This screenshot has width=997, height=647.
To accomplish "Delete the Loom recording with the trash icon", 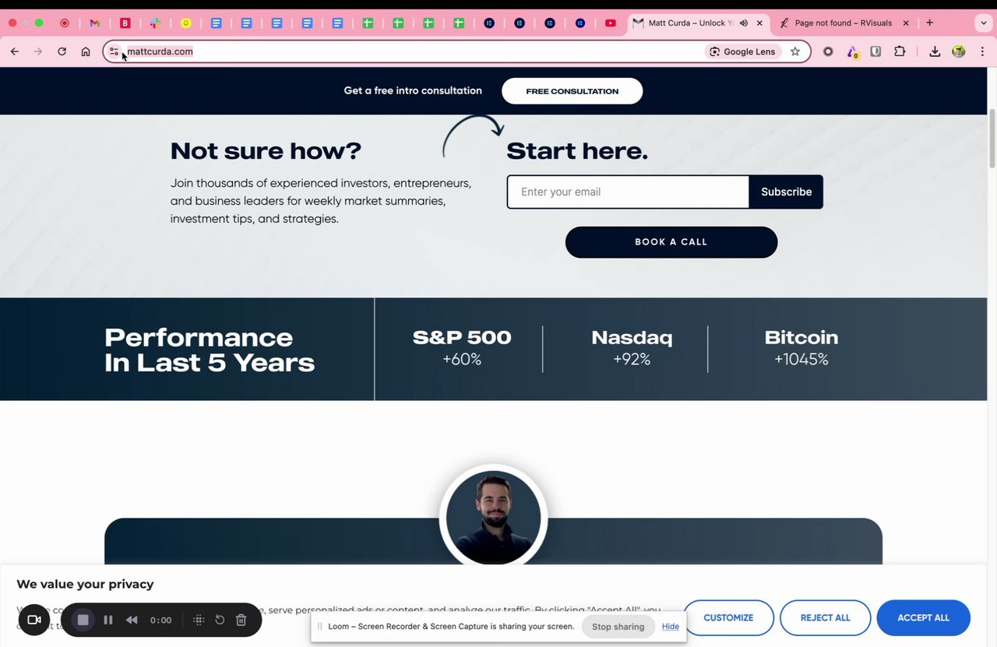I will tap(241, 620).
